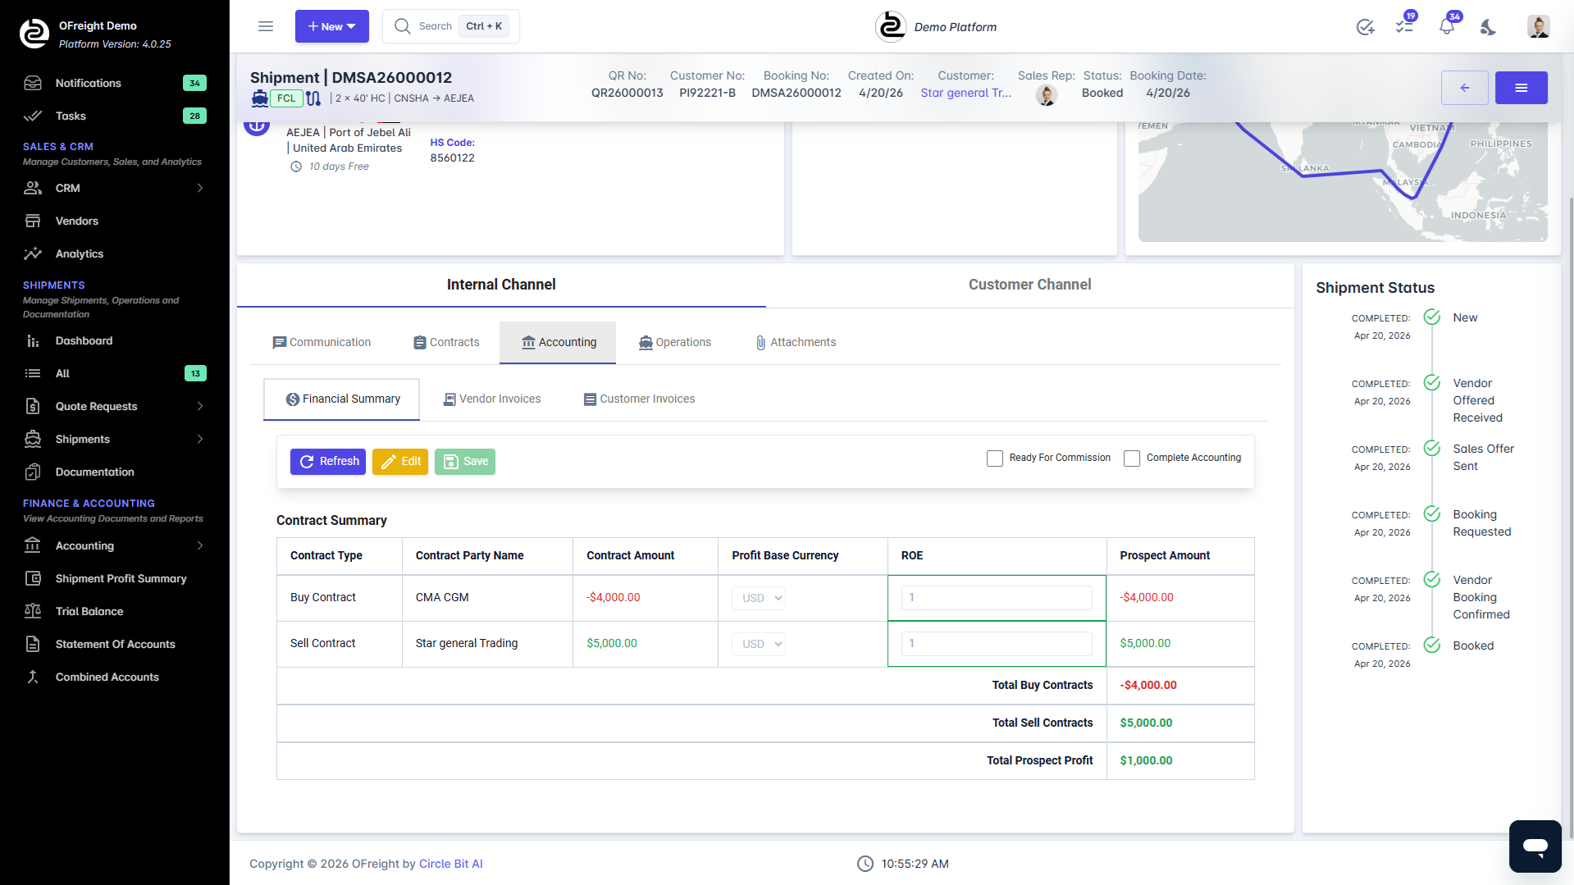Click the back arrow button
The image size is (1574, 885).
point(1464,88)
